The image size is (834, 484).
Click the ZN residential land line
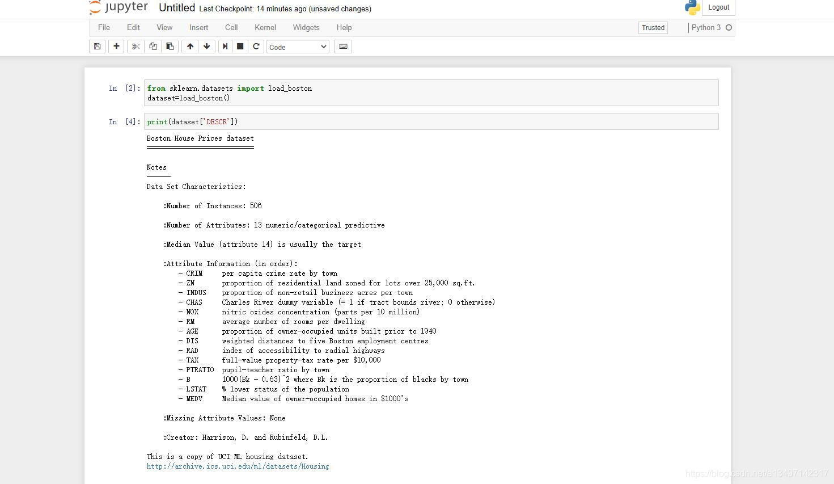pos(327,283)
